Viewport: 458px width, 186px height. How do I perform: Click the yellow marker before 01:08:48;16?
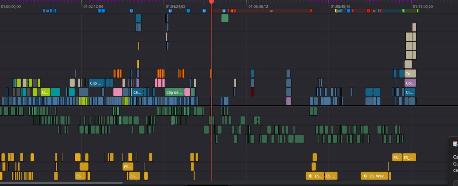336,11
